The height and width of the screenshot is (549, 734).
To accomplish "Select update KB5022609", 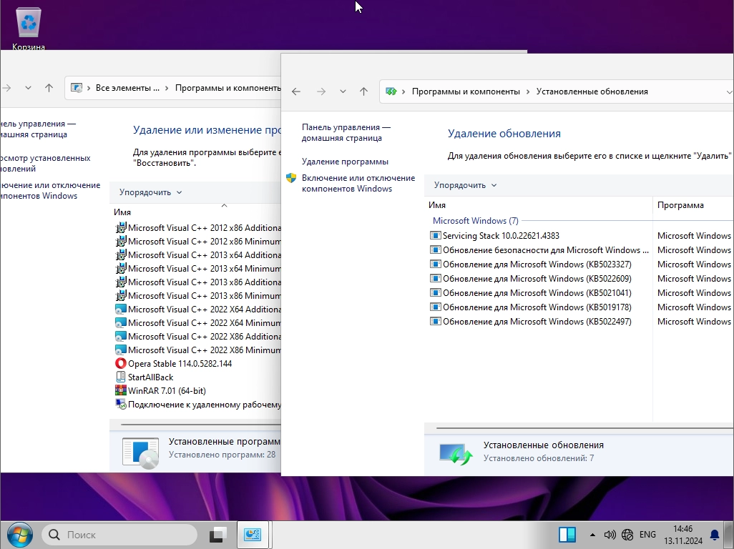I will (539, 279).
